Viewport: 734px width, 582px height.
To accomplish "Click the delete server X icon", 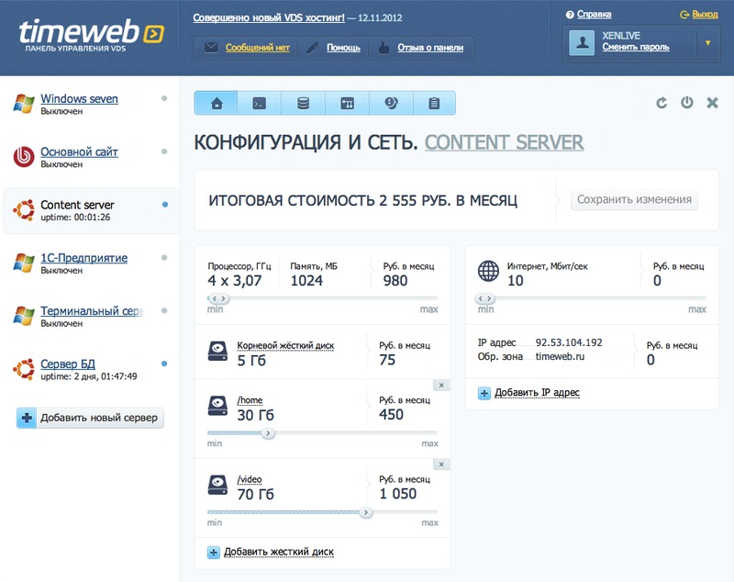I will 712,103.
